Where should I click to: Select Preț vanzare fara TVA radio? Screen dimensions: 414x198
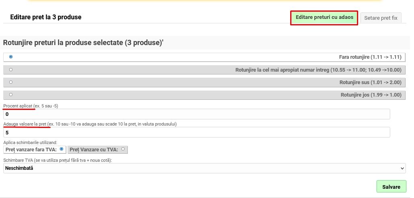61,149
